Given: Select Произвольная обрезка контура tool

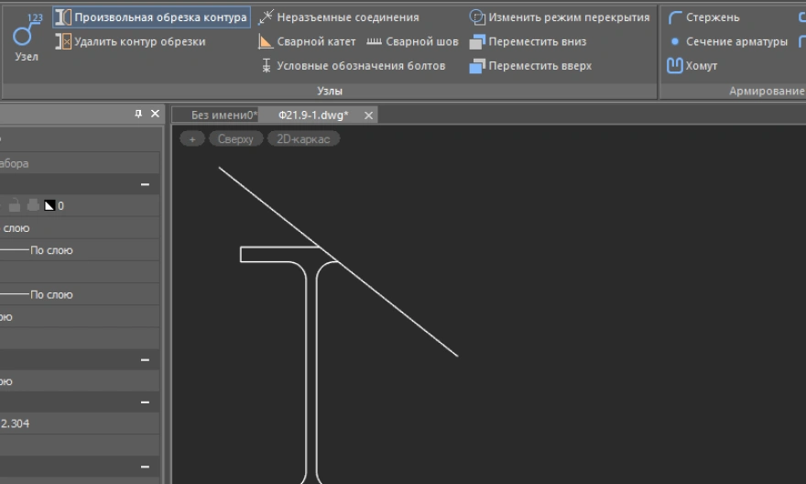Looking at the screenshot, I should [151, 17].
